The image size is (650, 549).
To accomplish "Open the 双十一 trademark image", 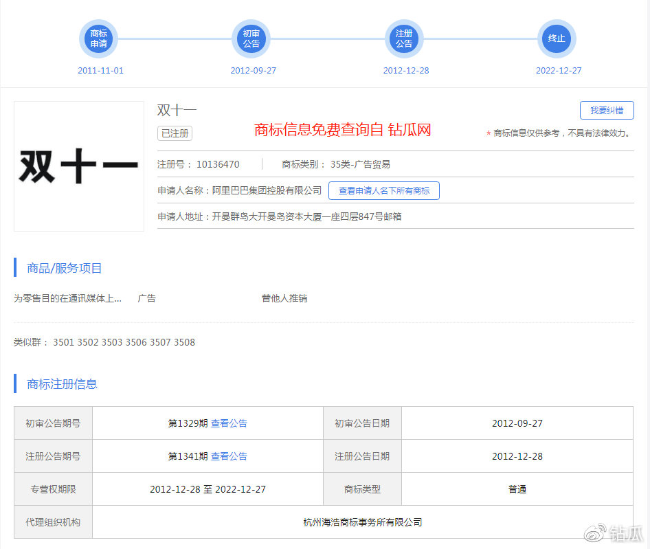I will click(x=79, y=166).
